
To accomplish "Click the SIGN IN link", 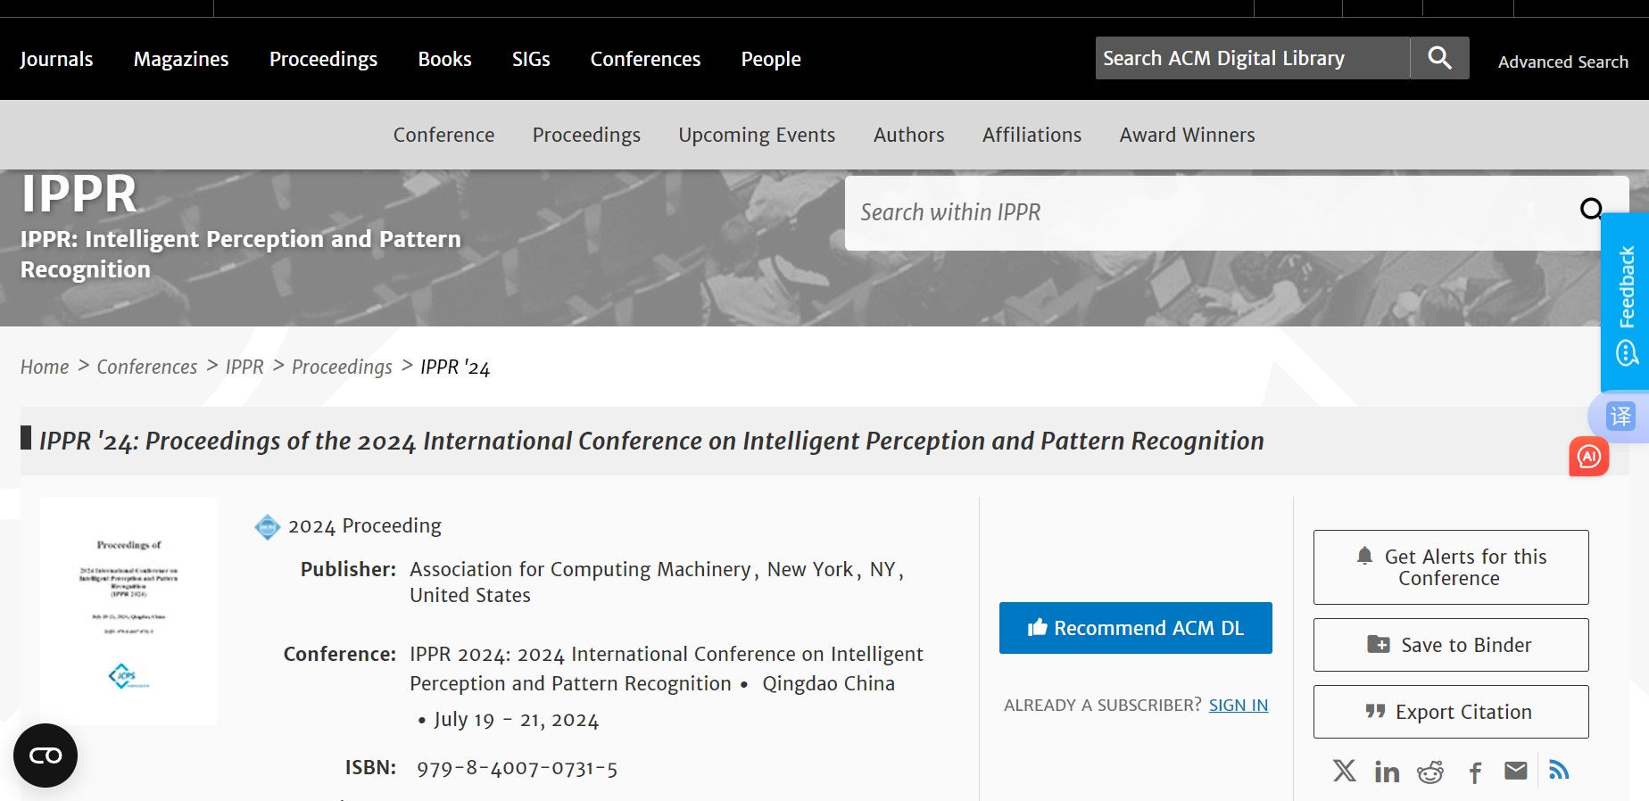I will (x=1239, y=705).
